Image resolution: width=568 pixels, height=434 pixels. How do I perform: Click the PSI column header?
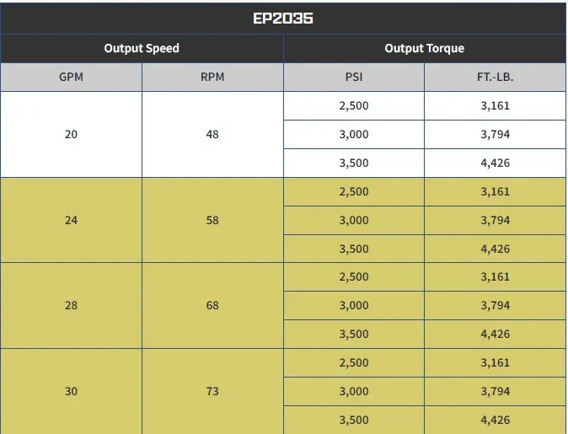tap(354, 77)
